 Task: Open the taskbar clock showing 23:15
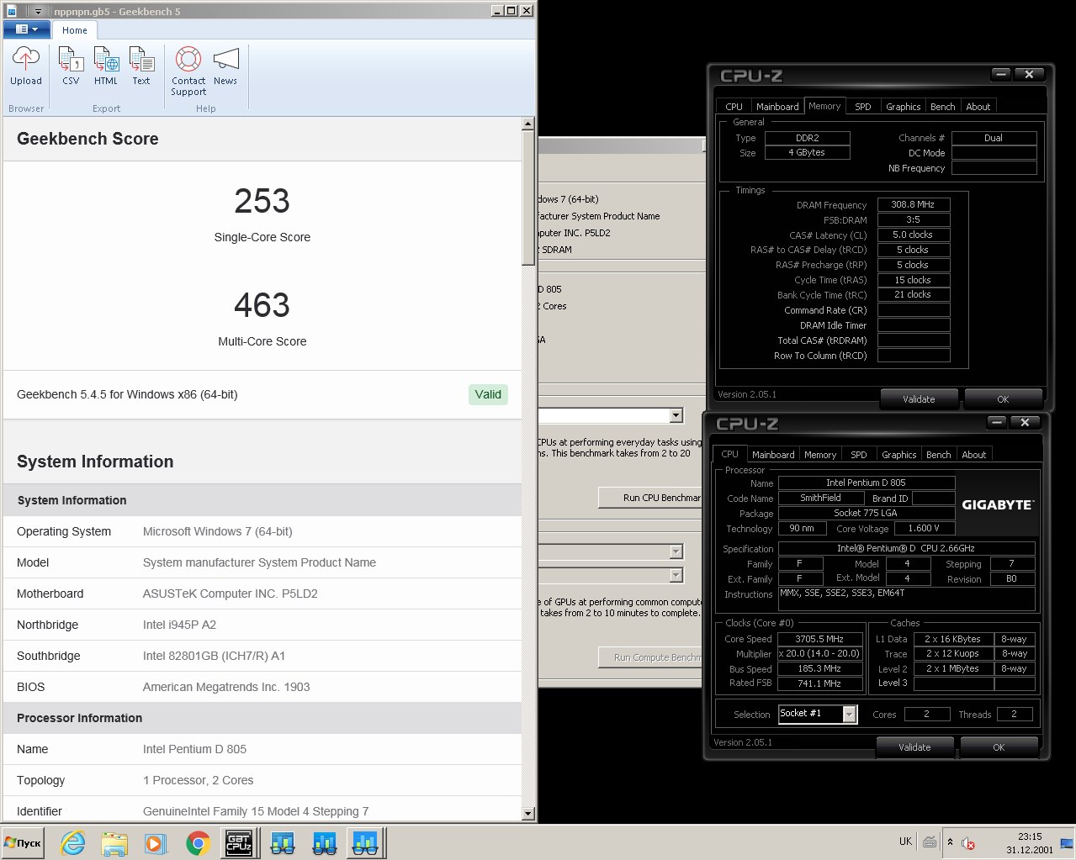click(1030, 842)
